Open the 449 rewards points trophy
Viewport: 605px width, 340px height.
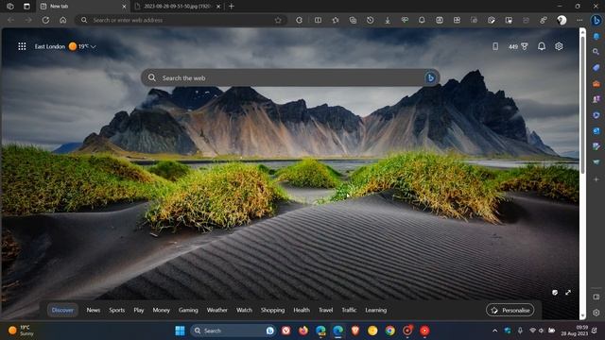[x=518, y=46]
